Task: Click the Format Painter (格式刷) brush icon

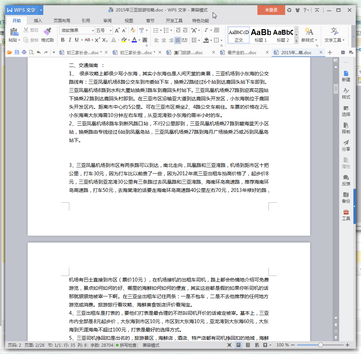Action: (x=47, y=32)
